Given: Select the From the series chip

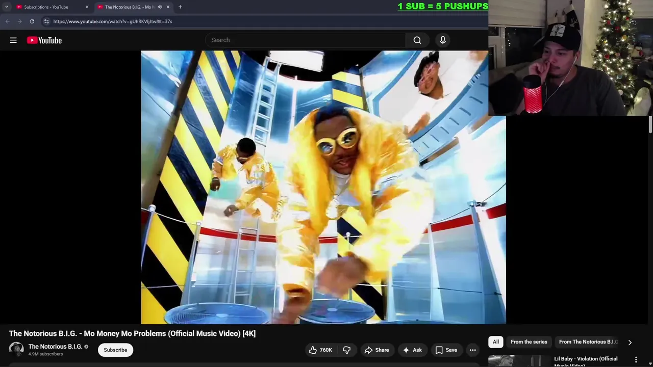Looking at the screenshot, I should pyautogui.click(x=529, y=342).
